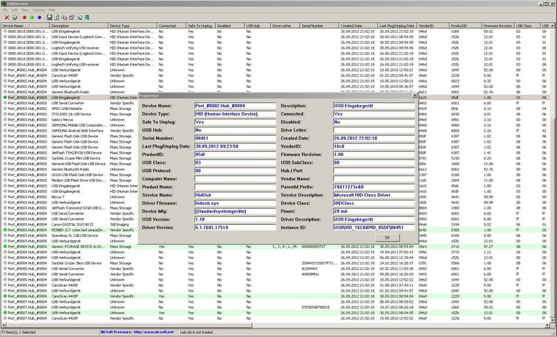Sort by the VendorID column header
The width and height of the screenshot is (557, 337).
(433, 26)
